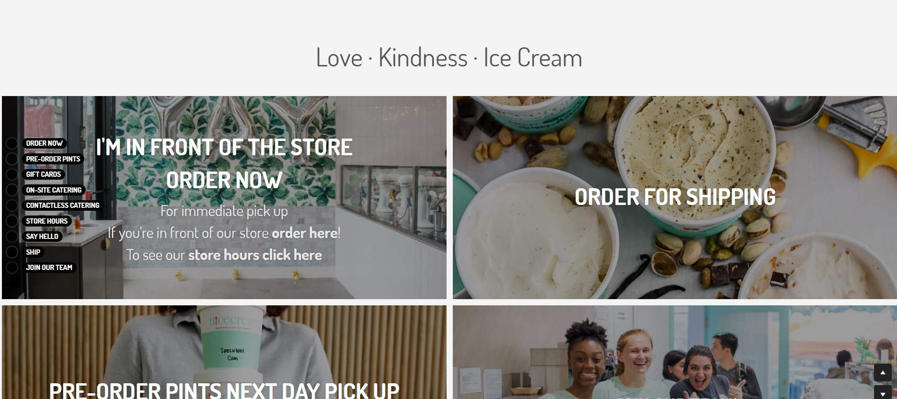Image resolution: width=897 pixels, height=399 pixels.
Task: Jump to the Gift Cards label
Action: coord(44,174)
